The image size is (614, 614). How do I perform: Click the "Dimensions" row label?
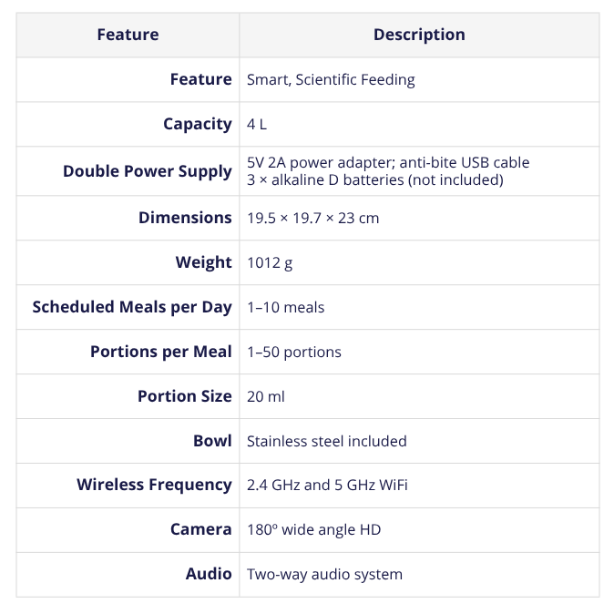[185, 218]
